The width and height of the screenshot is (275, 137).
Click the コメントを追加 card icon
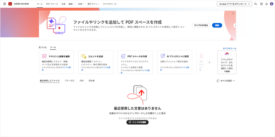pyautogui.click(x=84, y=56)
